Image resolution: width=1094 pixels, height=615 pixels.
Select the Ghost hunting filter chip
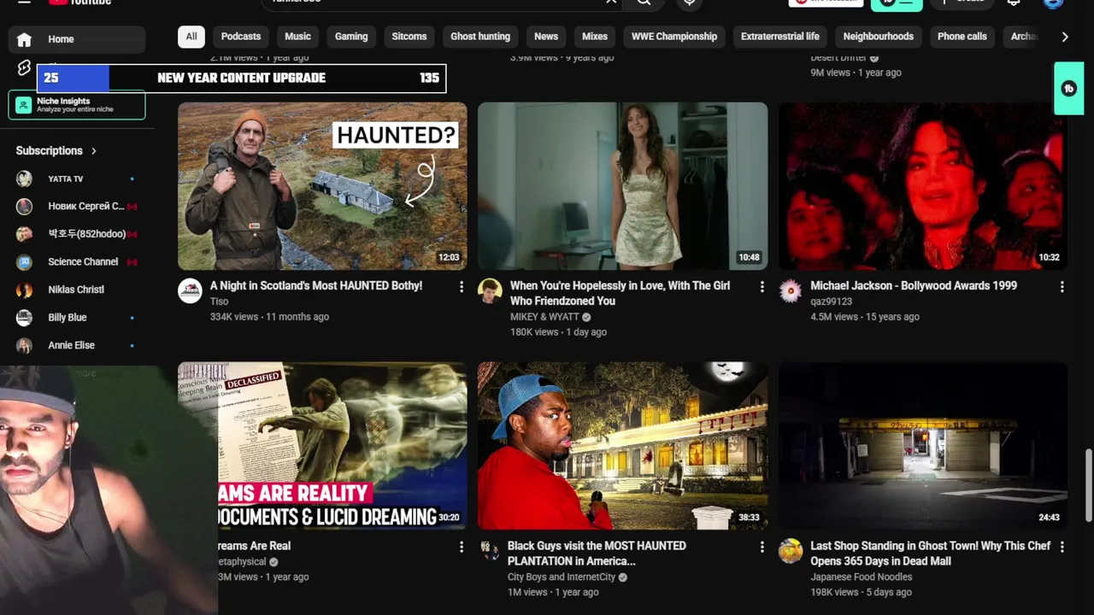click(480, 37)
